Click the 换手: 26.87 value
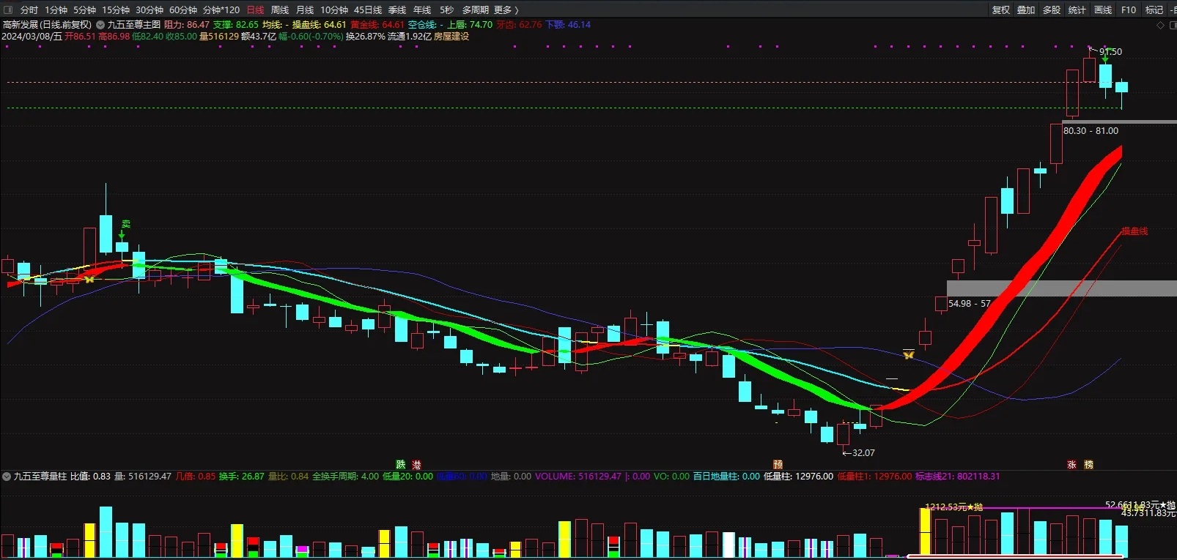 tap(242, 477)
